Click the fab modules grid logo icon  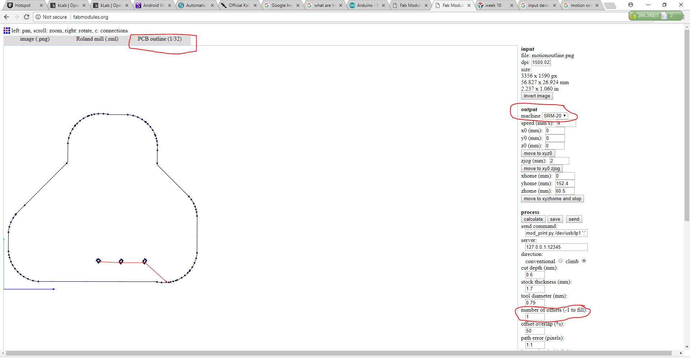(x=6, y=31)
